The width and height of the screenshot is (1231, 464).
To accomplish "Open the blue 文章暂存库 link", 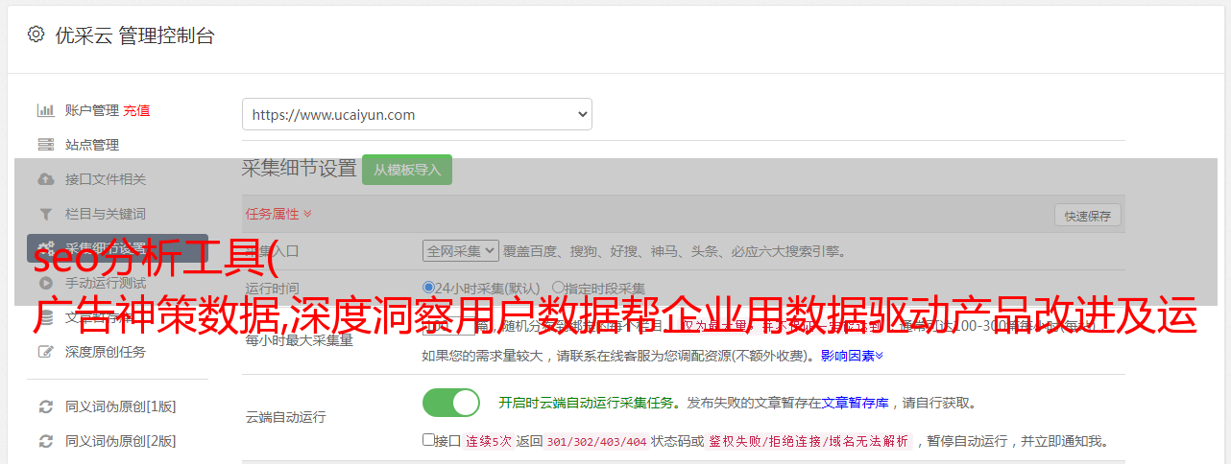I will (x=855, y=403).
